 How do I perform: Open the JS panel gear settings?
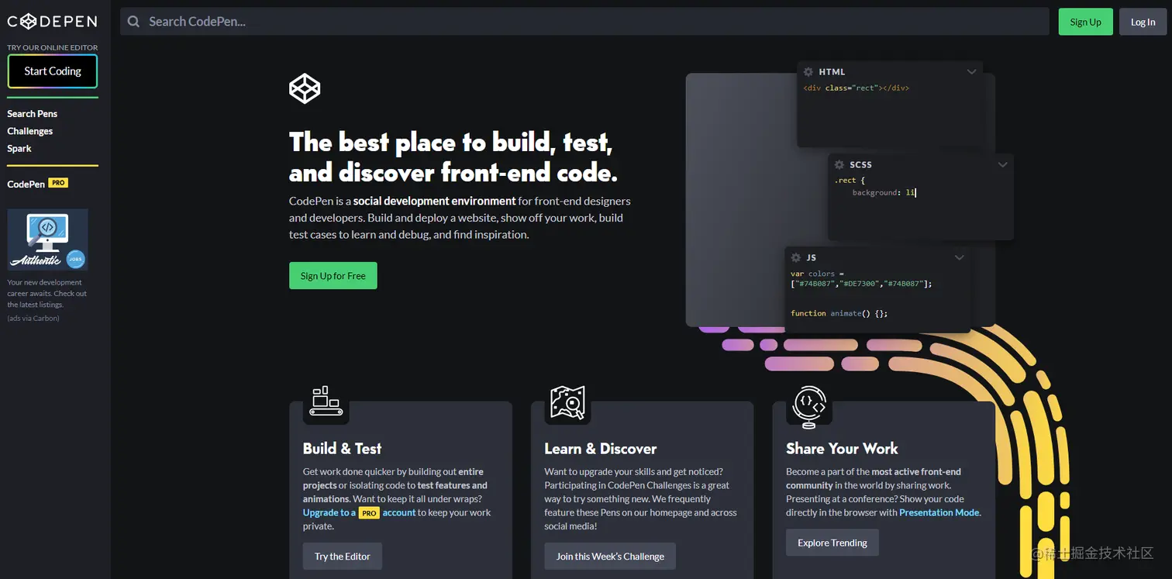(796, 257)
